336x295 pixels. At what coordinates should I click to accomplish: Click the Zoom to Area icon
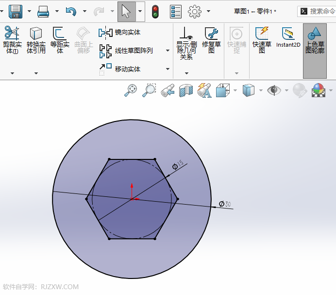(x=149, y=90)
